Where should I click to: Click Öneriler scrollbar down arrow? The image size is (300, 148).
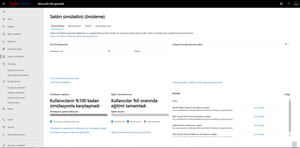pos(290,135)
